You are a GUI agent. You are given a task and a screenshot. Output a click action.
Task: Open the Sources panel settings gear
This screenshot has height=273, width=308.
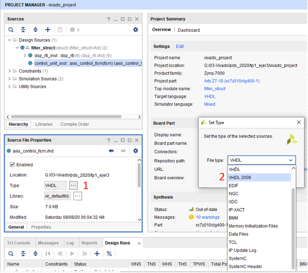(136, 30)
